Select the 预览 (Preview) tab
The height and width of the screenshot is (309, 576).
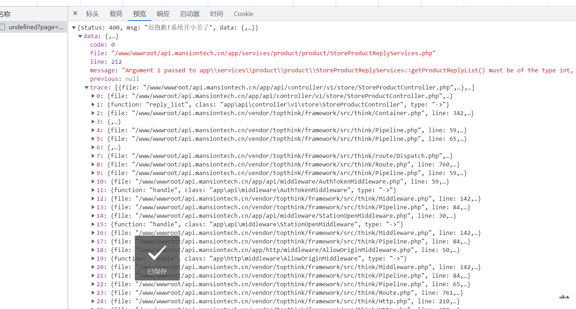click(139, 14)
